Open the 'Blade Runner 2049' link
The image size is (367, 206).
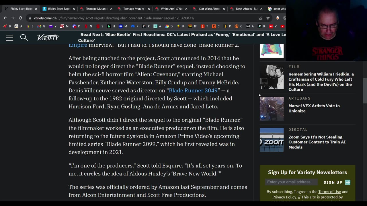(193, 90)
